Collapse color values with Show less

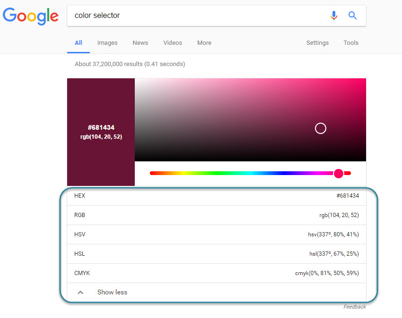112,292
